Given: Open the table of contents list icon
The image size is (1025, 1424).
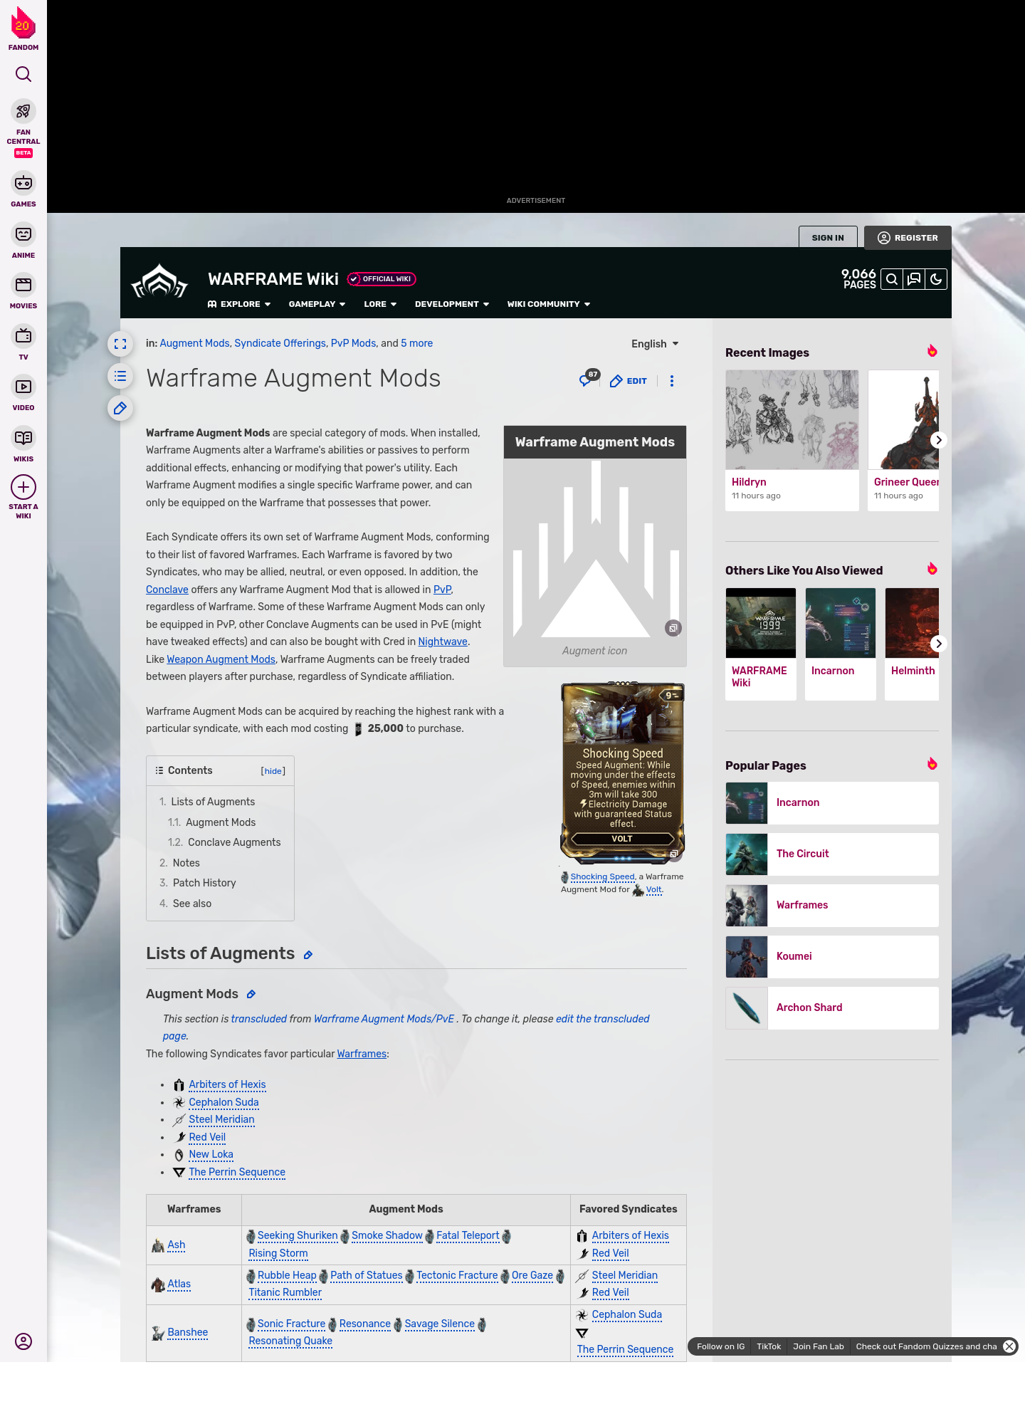Looking at the screenshot, I should (x=120, y=376).
